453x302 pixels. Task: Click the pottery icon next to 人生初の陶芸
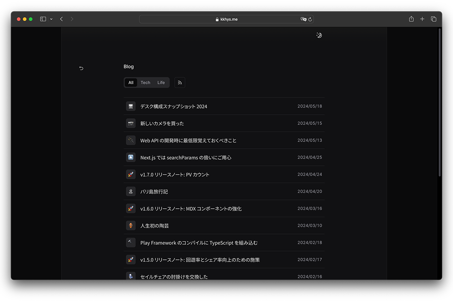131,225
